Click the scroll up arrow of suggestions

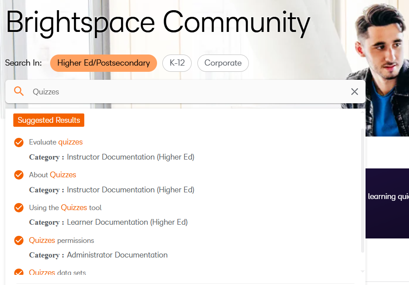362,112
